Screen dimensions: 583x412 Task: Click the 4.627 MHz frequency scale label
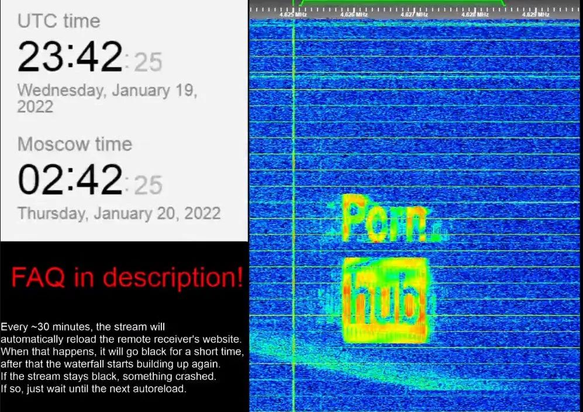click(x=415, y=15)
